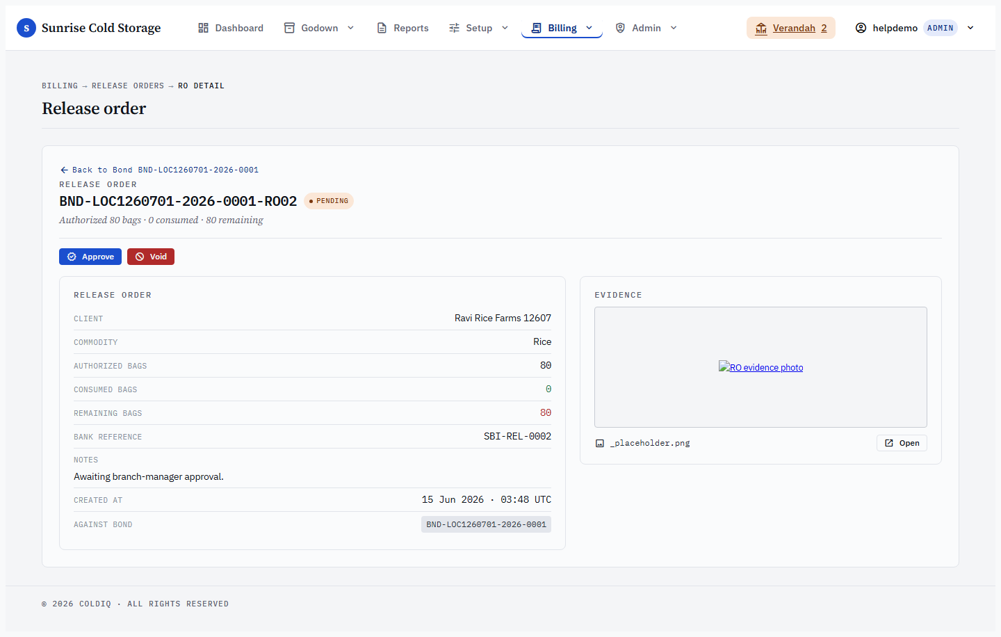The image size is (1001, 637).
Task: Expand the user account dropdown chevron
Action: pos(970,28)
